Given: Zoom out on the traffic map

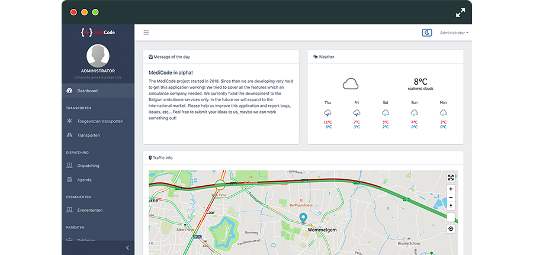Looking at the screenshot, I should pyautogui.click(x=451, y=198).
